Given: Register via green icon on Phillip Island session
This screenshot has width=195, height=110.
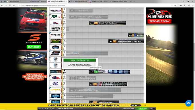Looking at the screenshot, I should (96, 72).
